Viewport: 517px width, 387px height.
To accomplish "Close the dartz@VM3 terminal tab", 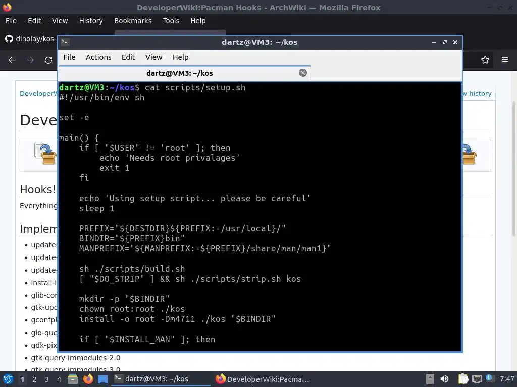I will (303, 73).
